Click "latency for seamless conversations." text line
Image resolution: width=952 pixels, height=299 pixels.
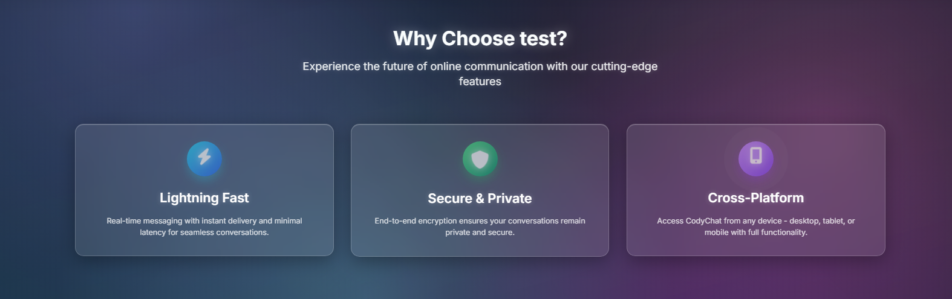click(x=204, y=233)
